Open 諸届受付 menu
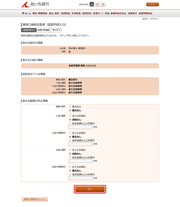Viewport: 180px width, 207px height. tap(132, 13)
